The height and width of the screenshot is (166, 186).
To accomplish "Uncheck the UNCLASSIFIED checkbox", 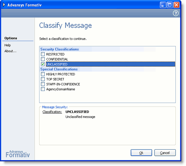I will (x=43, y=64).
